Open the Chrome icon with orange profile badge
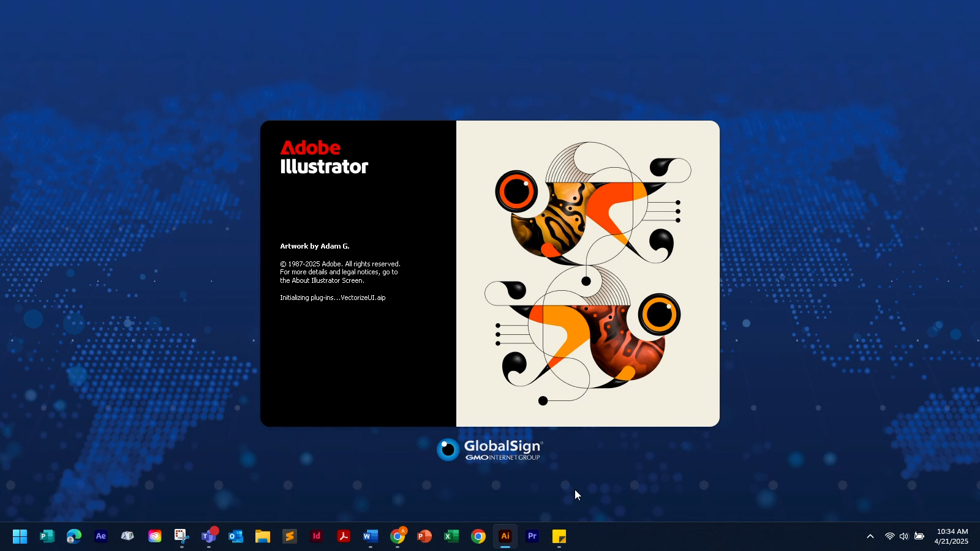 pyautogui.click(x=397, y=536)
